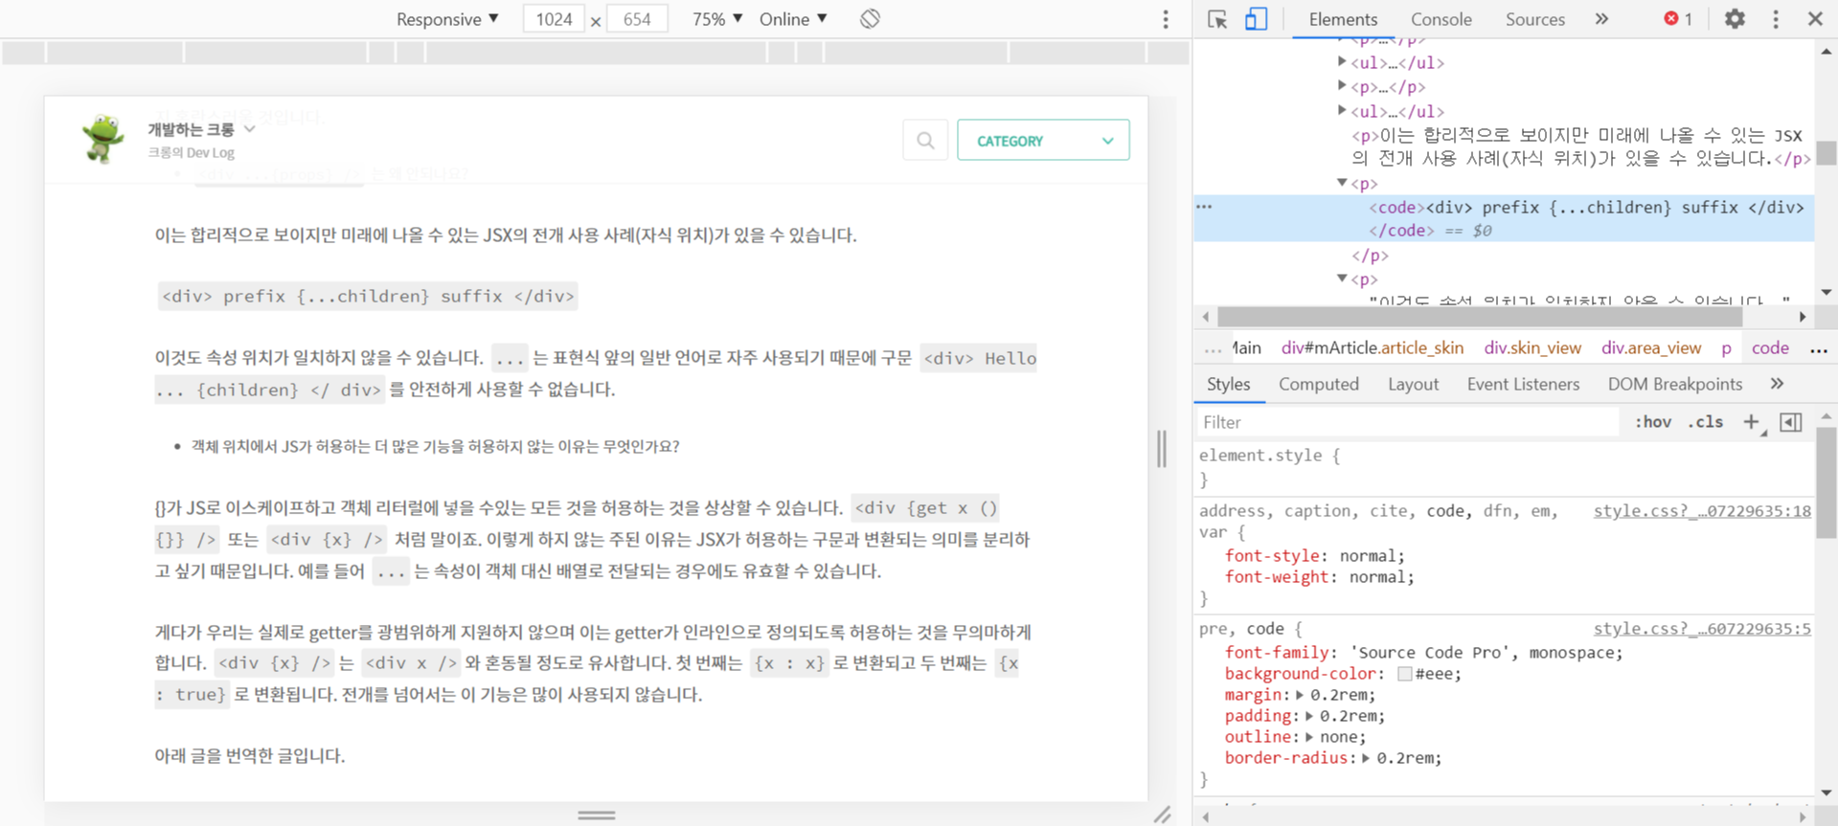1838x826 pixels.
Task: Open the Styles pane tab
Action: [1229, 384]
